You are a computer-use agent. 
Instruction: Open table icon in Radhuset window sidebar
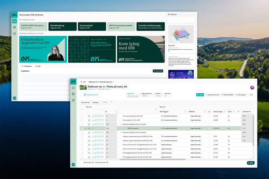click(73, 94)
